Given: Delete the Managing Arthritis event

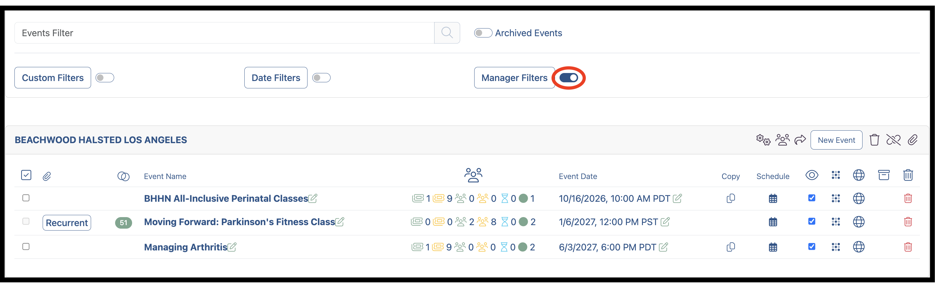Looking at the screenshot, I should pyautogui.click(x=908, y=247).
